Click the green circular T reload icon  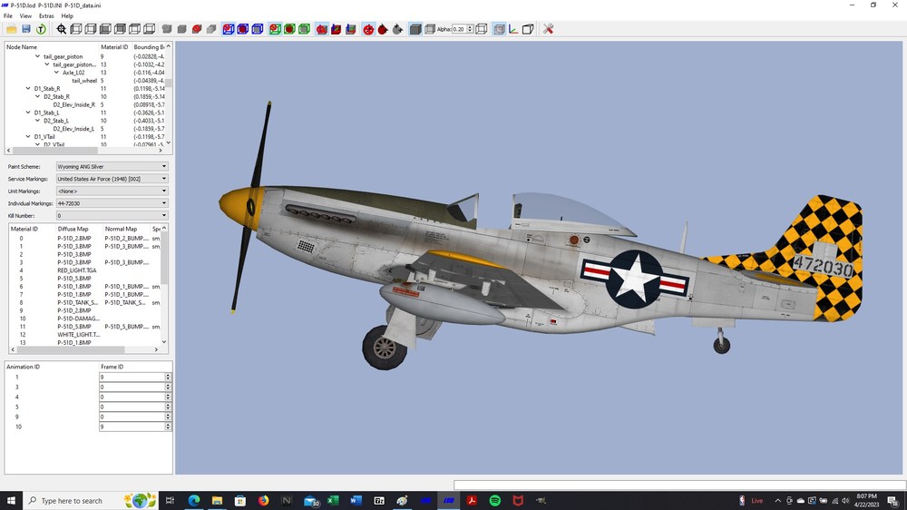(41, 29)
